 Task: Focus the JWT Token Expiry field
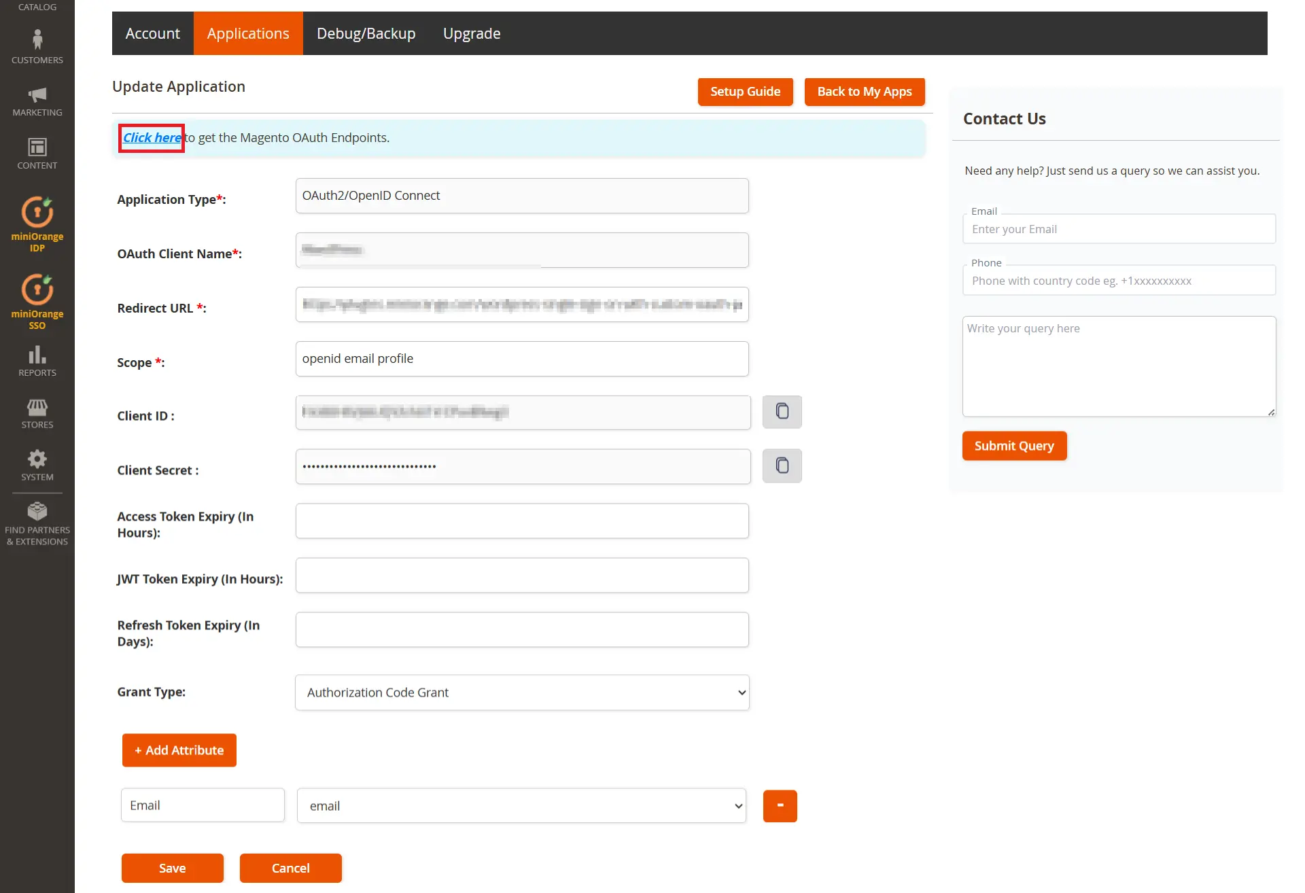pyautogui.click(x=522, y=576)
